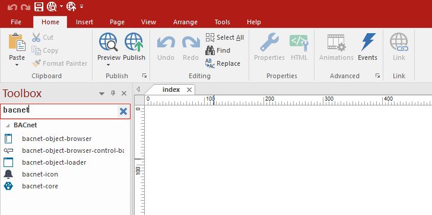Click the Animations filmstrip icon
This screenshot has height=215, width=432.
pos(336,43)
